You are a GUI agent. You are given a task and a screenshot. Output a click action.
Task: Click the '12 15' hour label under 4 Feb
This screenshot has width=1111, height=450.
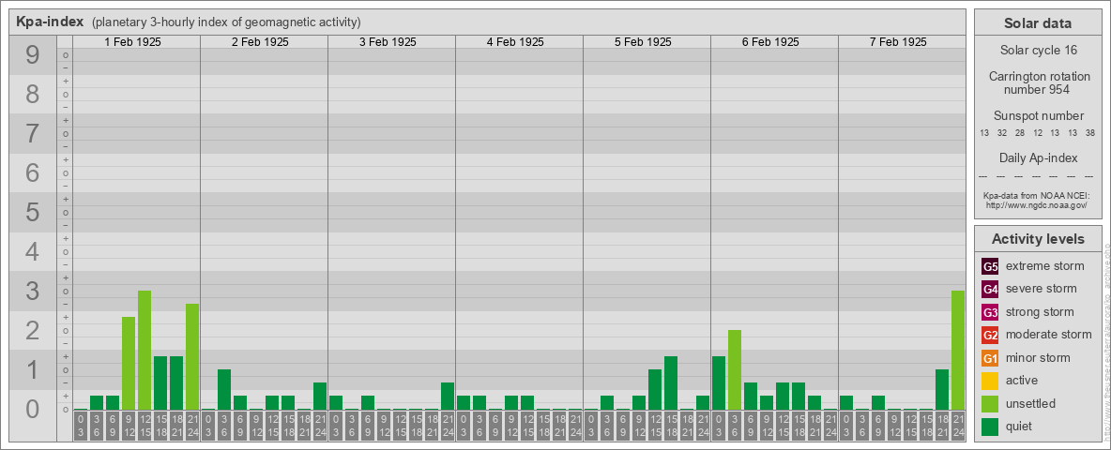point(527,427)
